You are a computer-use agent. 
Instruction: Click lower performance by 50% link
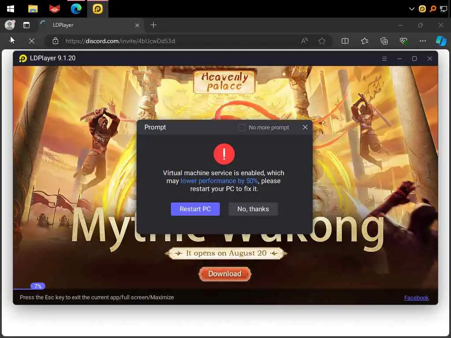tap(219, 181)
